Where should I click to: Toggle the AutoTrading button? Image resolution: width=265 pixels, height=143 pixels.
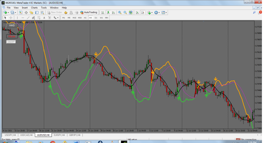pyautogui.click(x=88, y=13)
